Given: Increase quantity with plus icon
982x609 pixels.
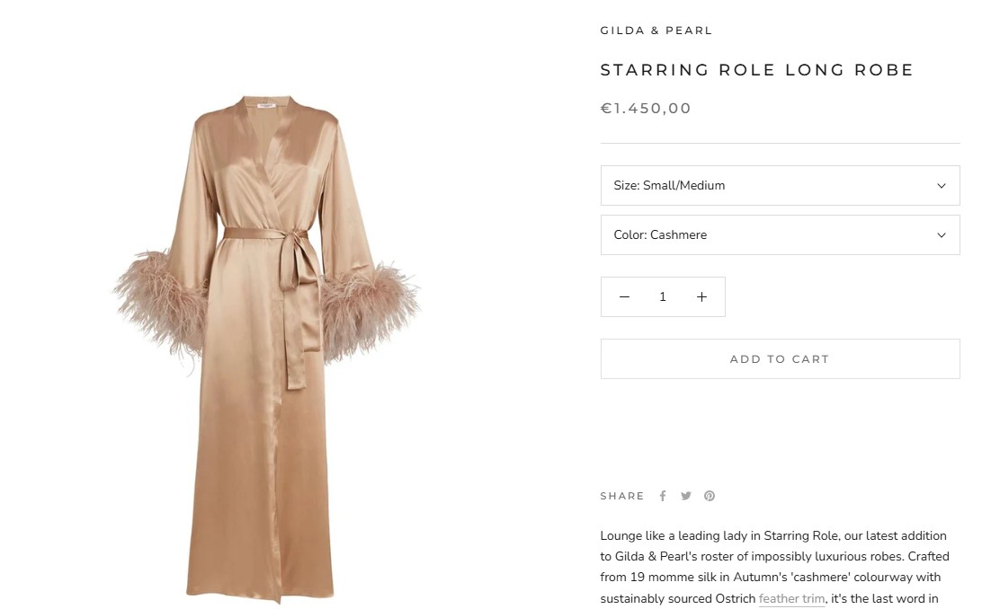Looking at the screenshot, I should click(x=701, y=297).
